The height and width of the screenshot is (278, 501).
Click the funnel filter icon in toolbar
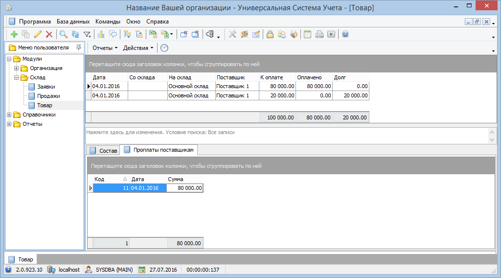pyautogui.click(x=87, y=34)
